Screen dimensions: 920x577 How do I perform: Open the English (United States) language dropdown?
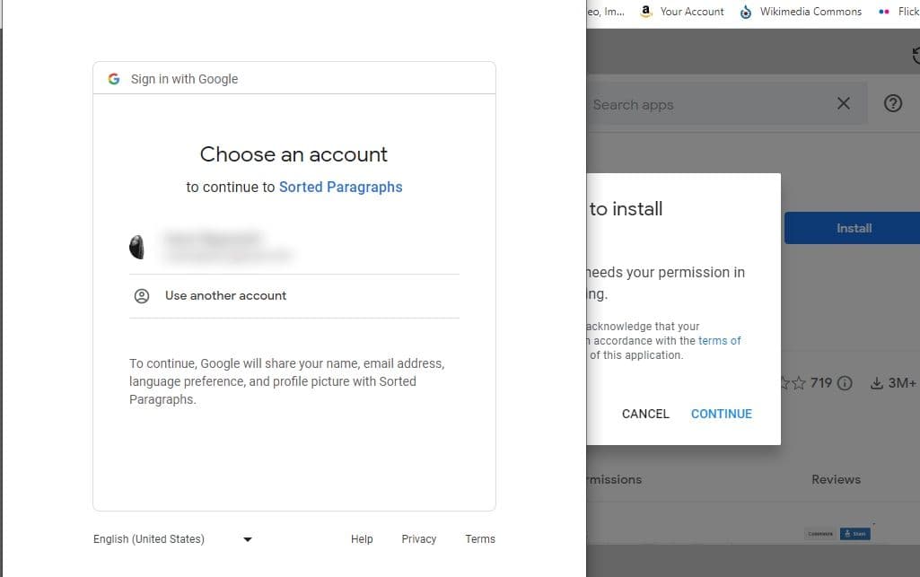coord(247,538)
